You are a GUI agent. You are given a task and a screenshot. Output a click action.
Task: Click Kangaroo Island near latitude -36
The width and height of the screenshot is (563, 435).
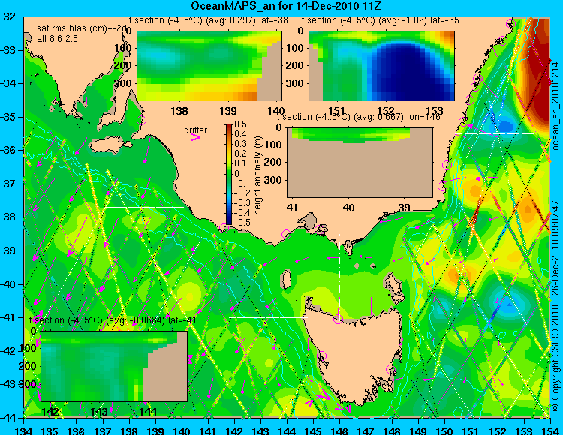point(110,146)
